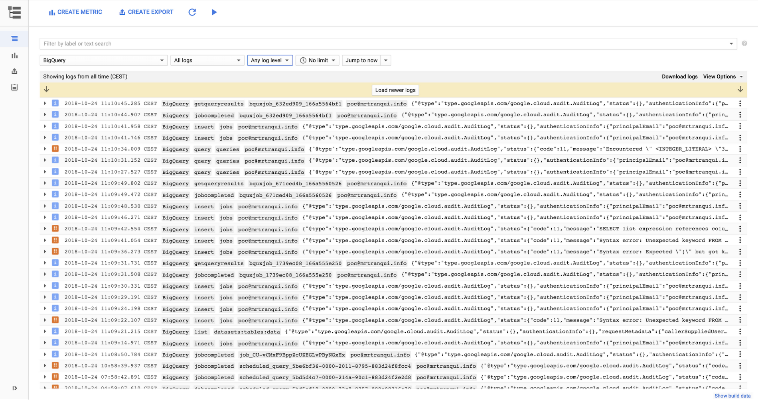Click the error severity icon at 10:58:39.937

pos(55,365)
